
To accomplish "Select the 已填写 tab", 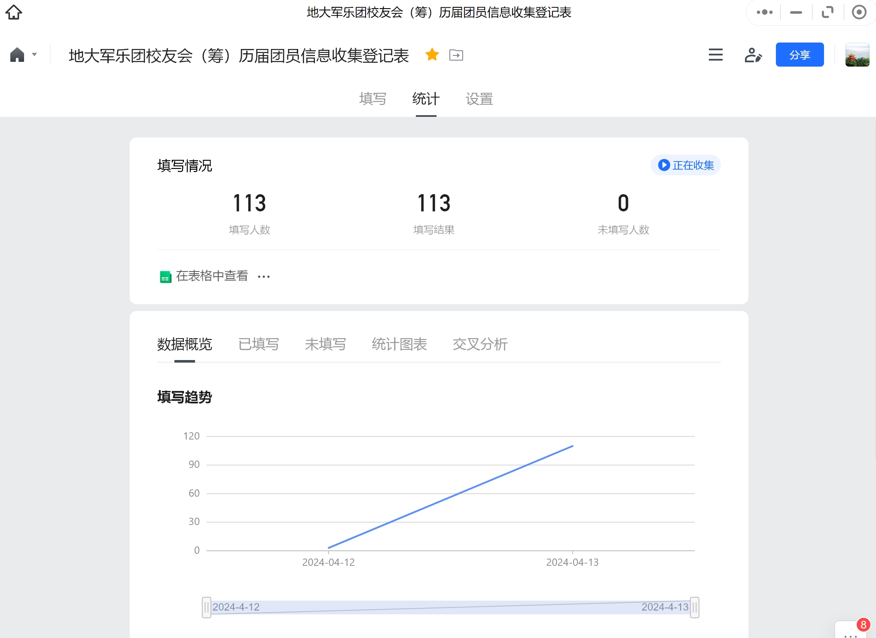I will point(258,344).
